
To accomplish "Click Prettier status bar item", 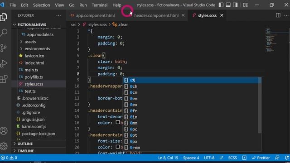I will click(x=261, y=158).
